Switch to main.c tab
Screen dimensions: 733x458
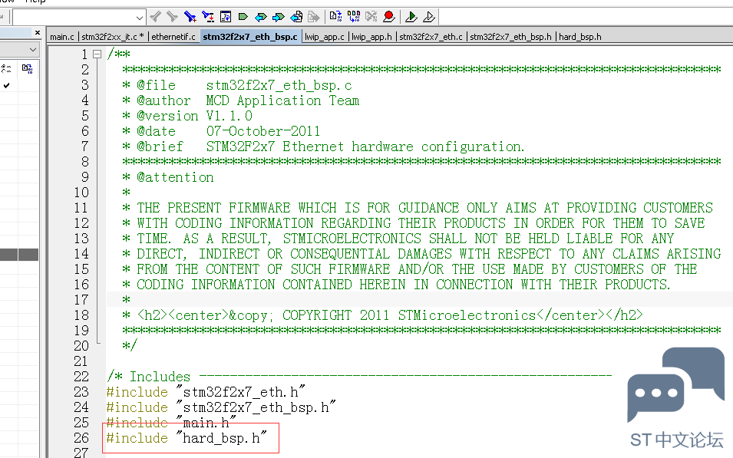[62, 37]
